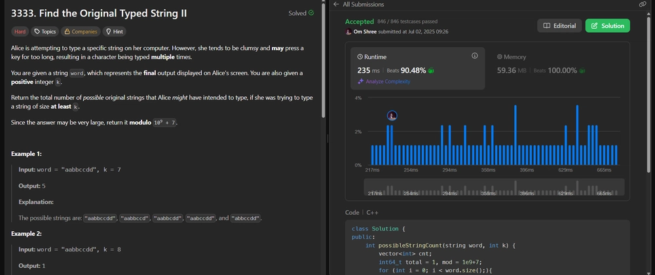
Task: Go back to All Submissions
Action: tap(364, 4)
